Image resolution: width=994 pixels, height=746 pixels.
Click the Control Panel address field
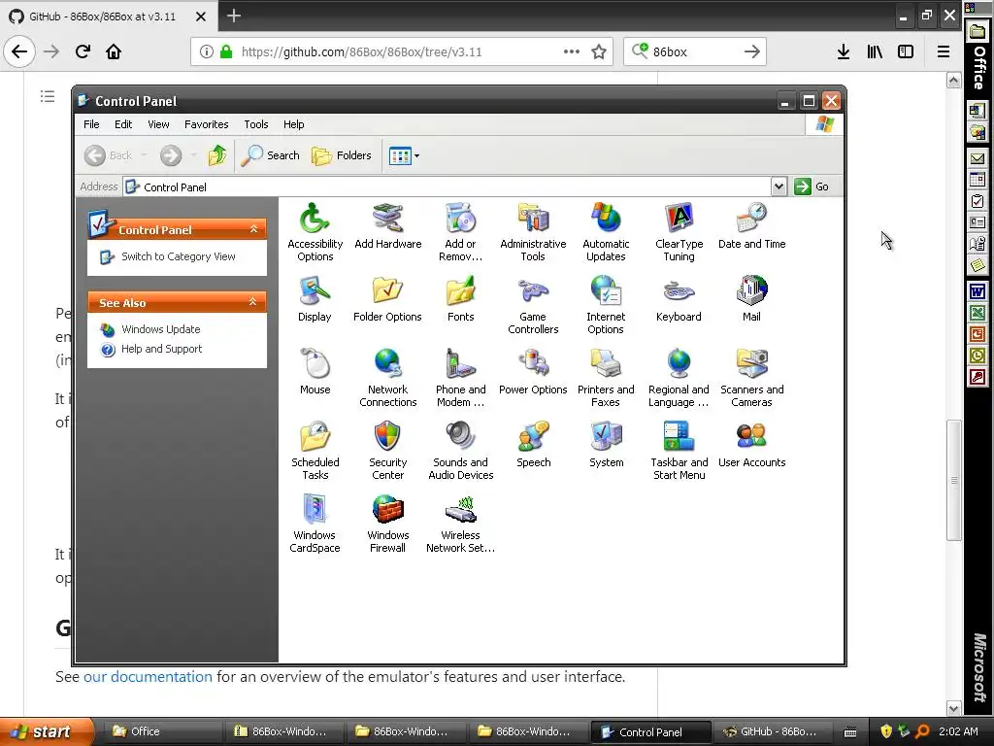[x=447, y=187]
